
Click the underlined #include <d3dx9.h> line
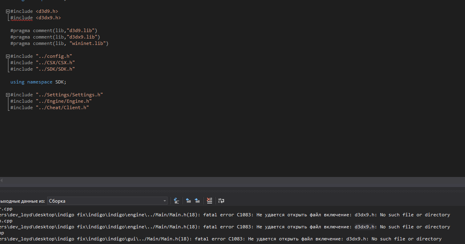36,18
